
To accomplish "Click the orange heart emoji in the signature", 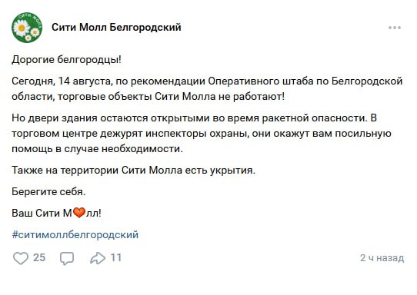I will click(x=79, y=213).
